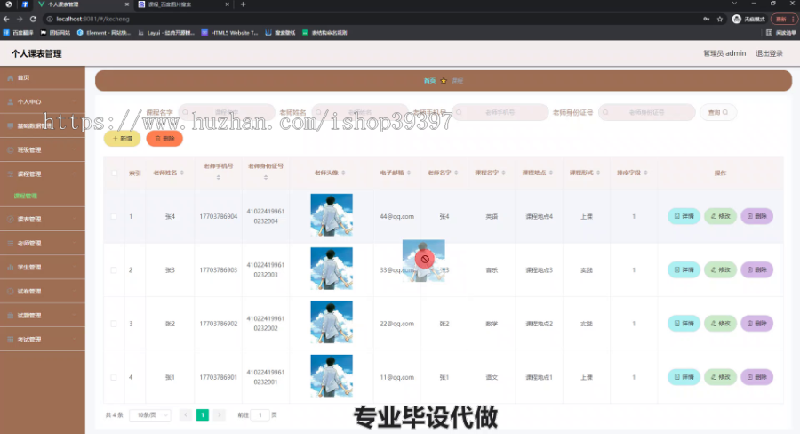Sort table by 排序字段 column arrows
Viewport: 800px width, 434px height.
(646, 173)
